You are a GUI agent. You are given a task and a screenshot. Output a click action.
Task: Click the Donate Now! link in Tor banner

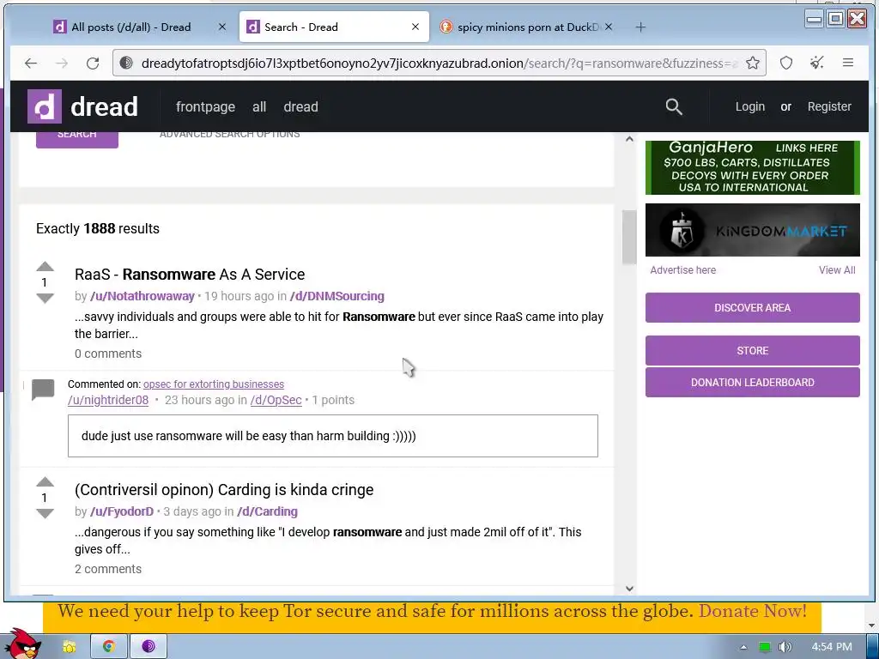pos(752,611)
